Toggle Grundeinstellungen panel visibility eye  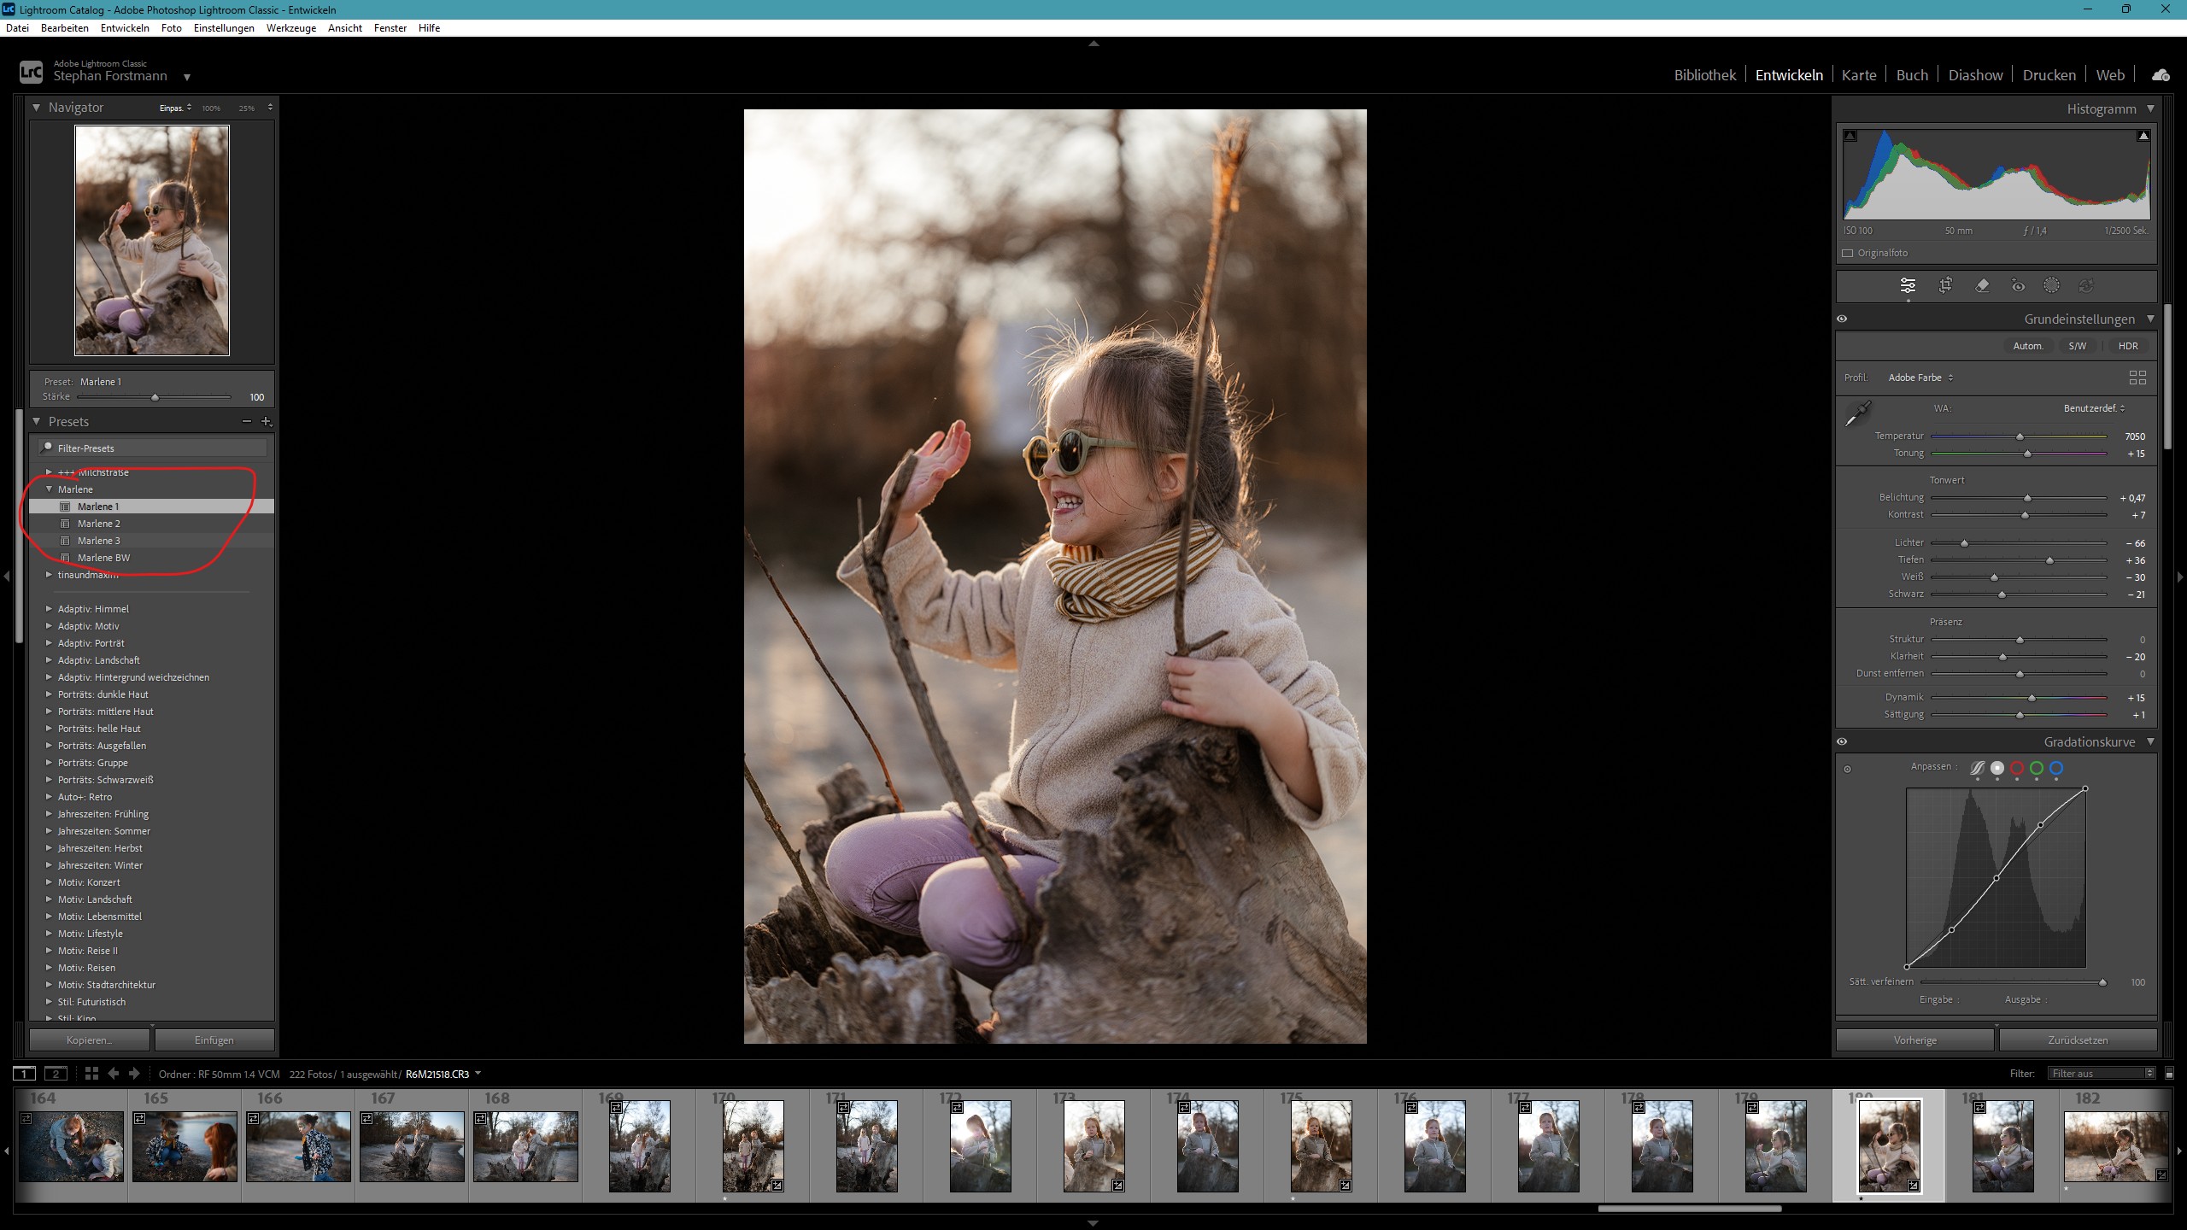pos(1842,319)
